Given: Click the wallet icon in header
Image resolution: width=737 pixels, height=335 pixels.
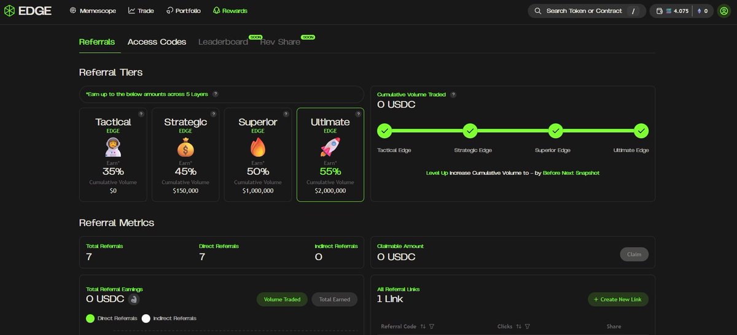Looking at the screenshot, I should (x=660, y=11).
